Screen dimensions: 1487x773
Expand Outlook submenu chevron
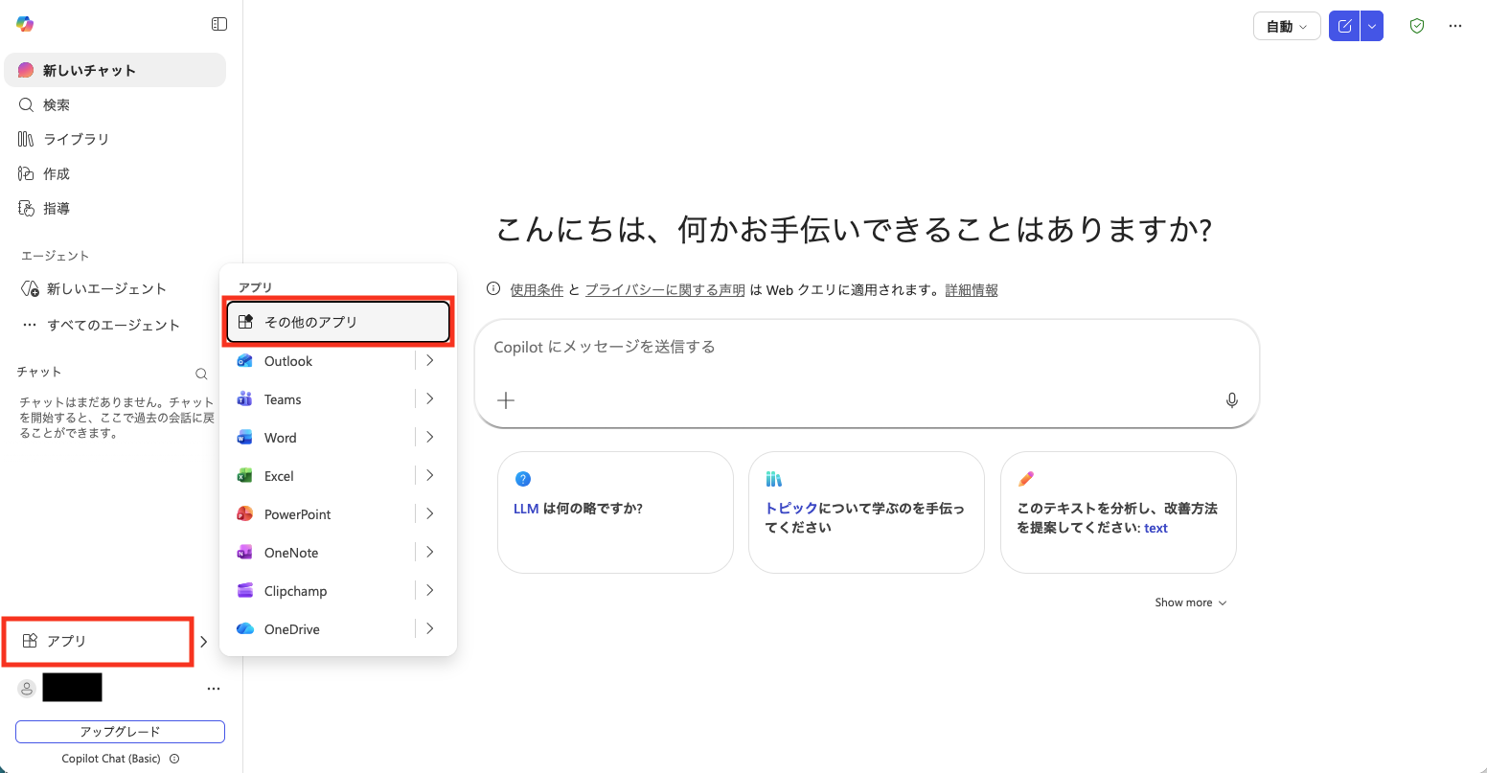429,361
